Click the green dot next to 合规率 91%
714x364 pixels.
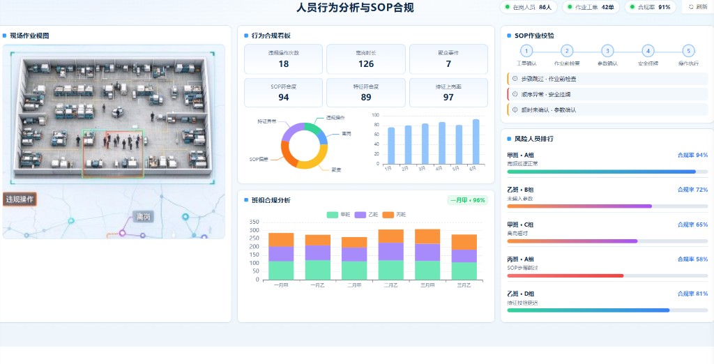[632, 7]
